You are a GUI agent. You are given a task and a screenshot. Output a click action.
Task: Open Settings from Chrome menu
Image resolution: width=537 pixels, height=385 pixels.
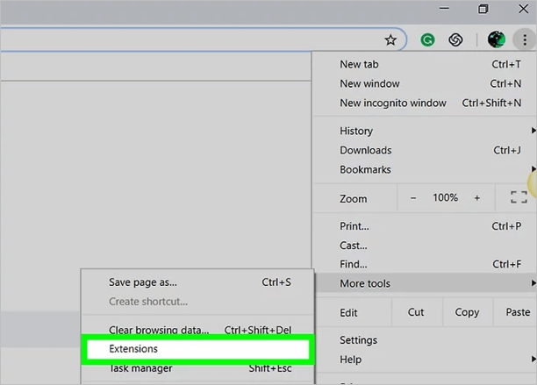pos(358,340)
